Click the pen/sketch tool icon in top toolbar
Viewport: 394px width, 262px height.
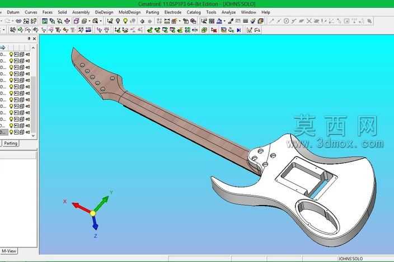coord(231,21)
